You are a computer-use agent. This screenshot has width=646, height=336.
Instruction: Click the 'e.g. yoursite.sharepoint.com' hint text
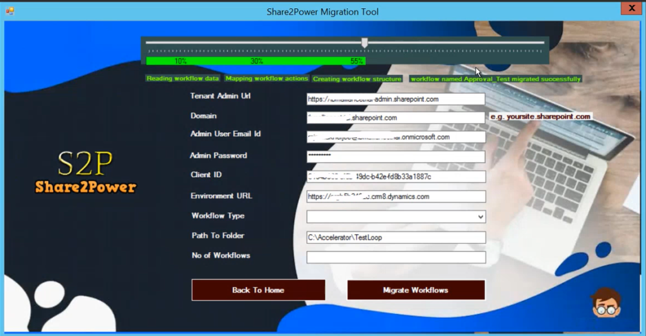[540, 117]
